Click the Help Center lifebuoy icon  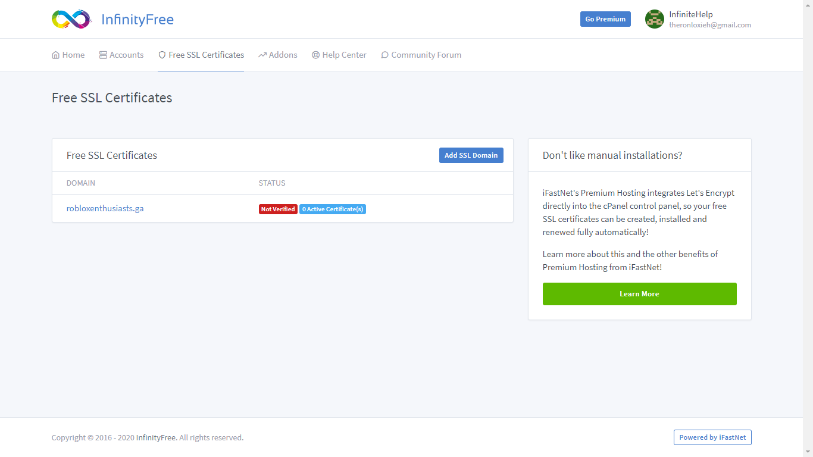pyautogui.click(x=315, y=55)
